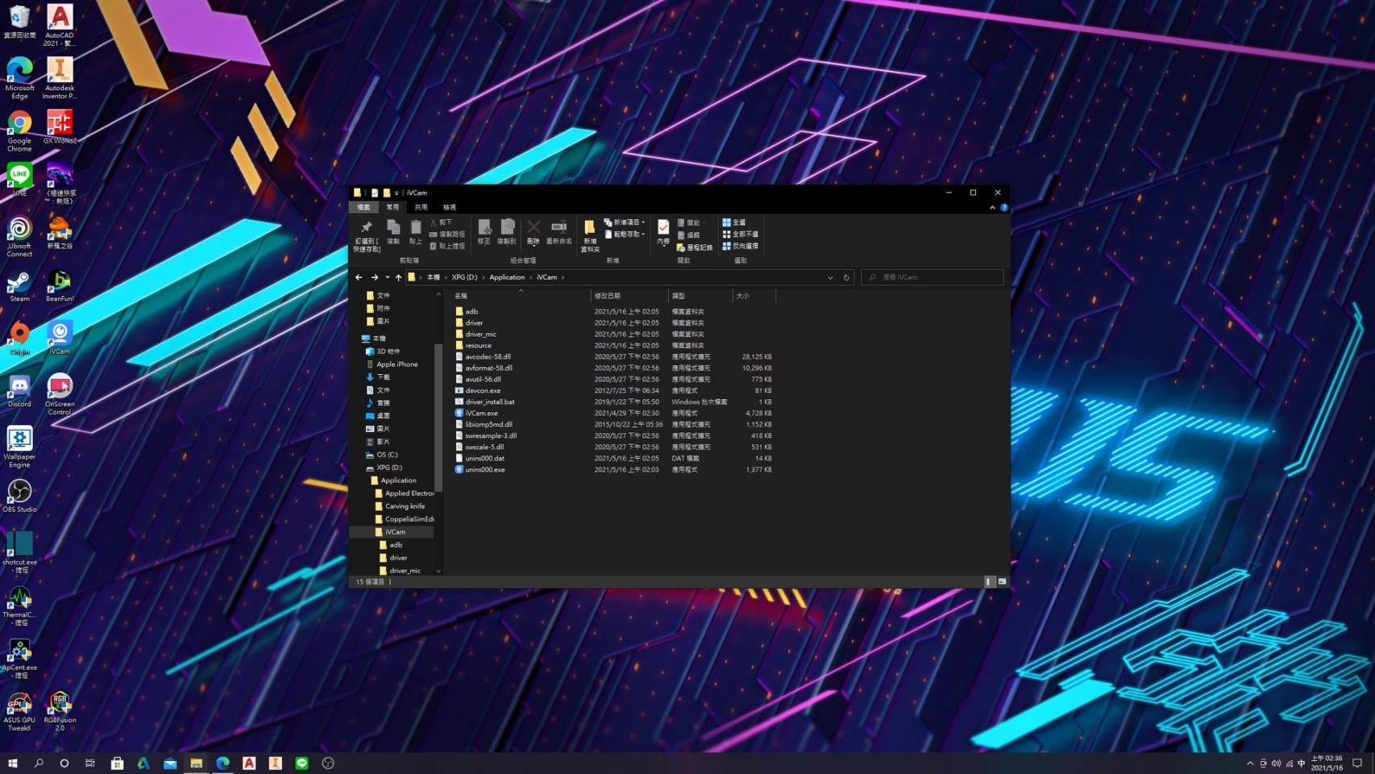Select driver_install.bat in the file list
1375x774 pixels.
tap(484, 402)
